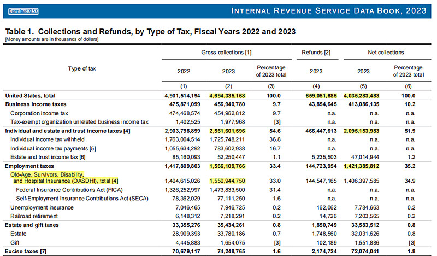Select 'Self-Employment Insurance Contributions Act (SECA)' label
This screenshot has height=256, width=437.
click(x=82, y=199)
